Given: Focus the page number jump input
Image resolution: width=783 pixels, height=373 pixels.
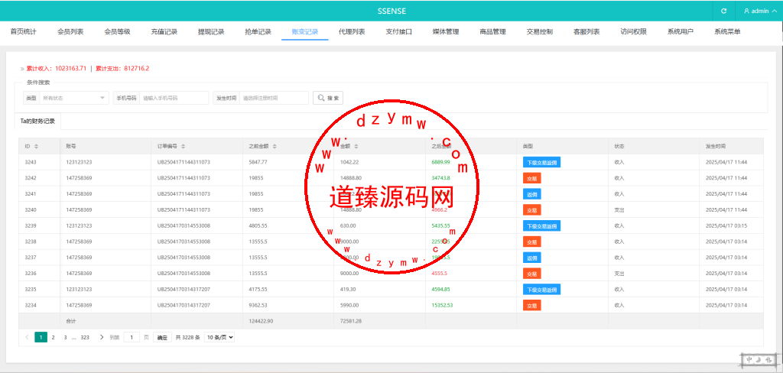Looking at the screenshot, I should (x=132, y=337).
